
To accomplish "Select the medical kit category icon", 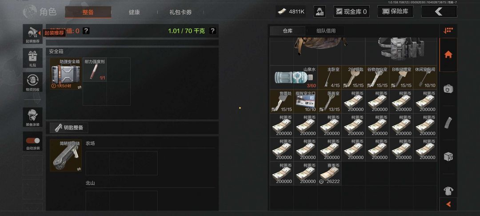I will click(x=448, y=89).
